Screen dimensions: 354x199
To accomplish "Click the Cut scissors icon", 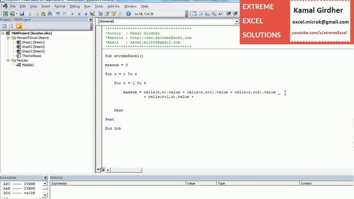I will coord(30,14).
